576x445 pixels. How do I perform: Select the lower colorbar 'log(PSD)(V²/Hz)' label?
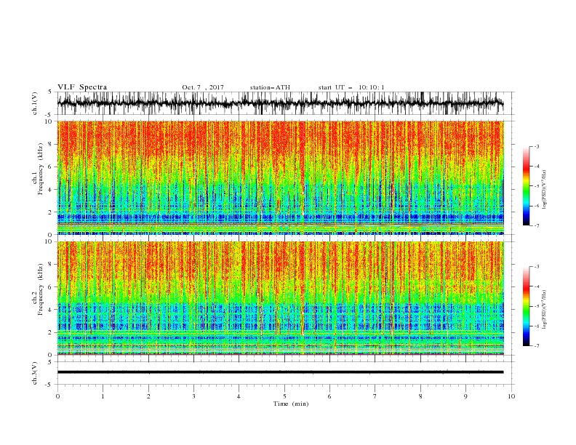click(x=544, y=309)
